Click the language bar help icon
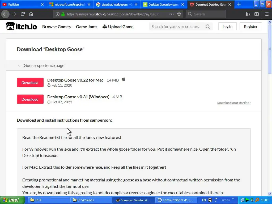 tap(210, 200)
